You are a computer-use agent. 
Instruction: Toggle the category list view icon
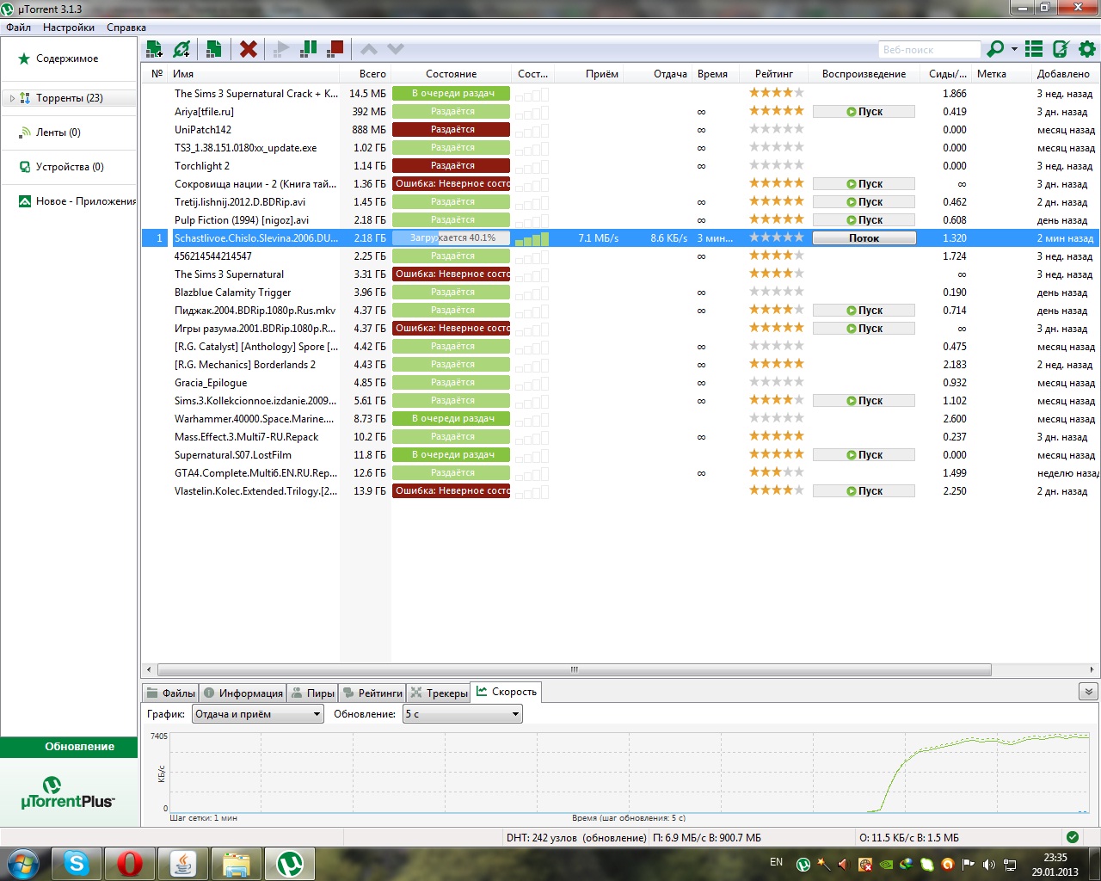tap(1035, 49)
